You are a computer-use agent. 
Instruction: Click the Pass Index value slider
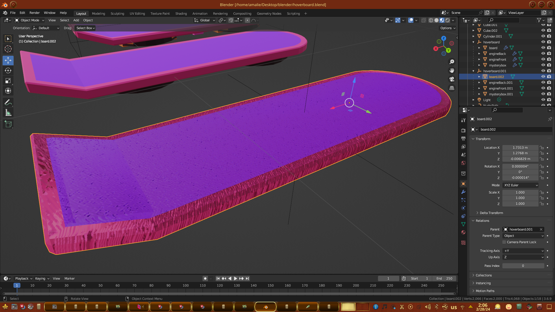[523, 266]
